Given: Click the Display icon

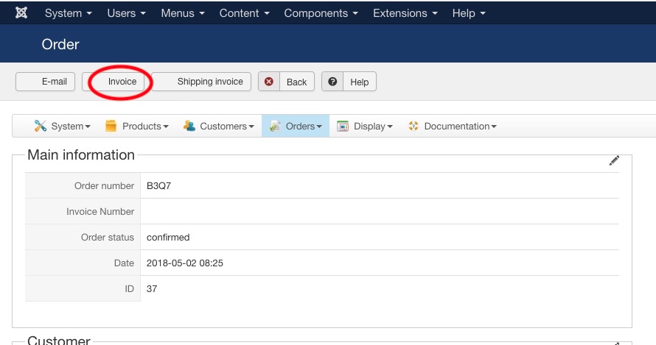Looking at the screenshot, I should click(x=343, y=126).
